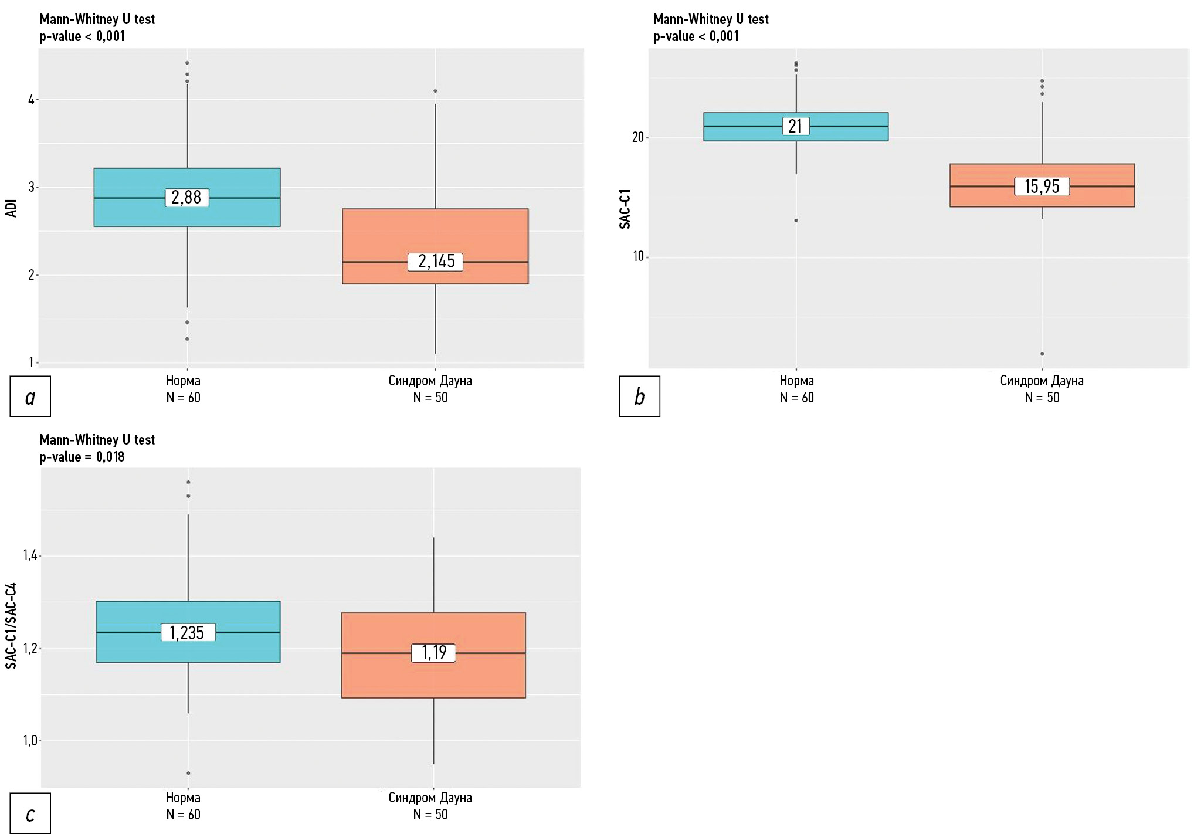Click the 'p-value = 0,018' title text
The image size is (1194, 834).
pos(82,457)
